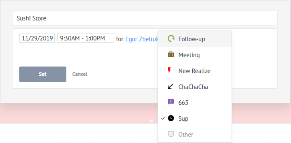
Task: Open the 9:30AM - 1:00PM time selector
Action: pyautogui.click(x=86, y=38)
